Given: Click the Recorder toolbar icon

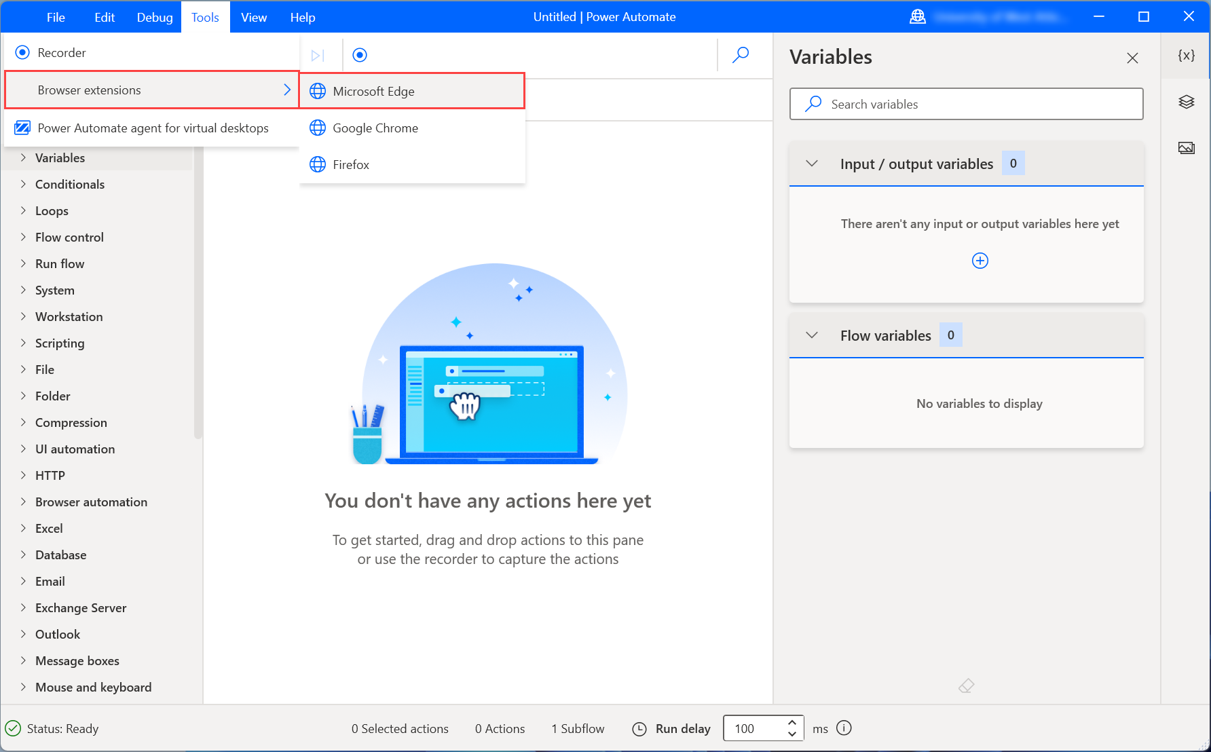Looking at the screenshot, I should 360,55.
